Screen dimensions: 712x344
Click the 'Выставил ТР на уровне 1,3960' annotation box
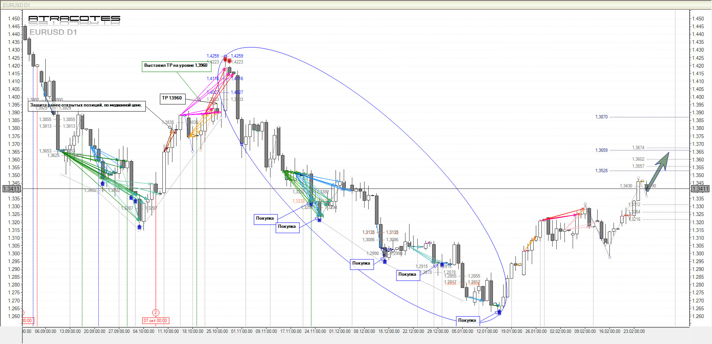click(176, 66)
